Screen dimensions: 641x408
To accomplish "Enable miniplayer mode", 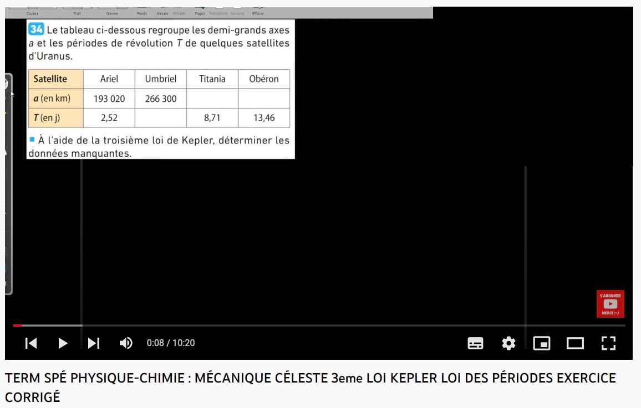I will point(542,343).
